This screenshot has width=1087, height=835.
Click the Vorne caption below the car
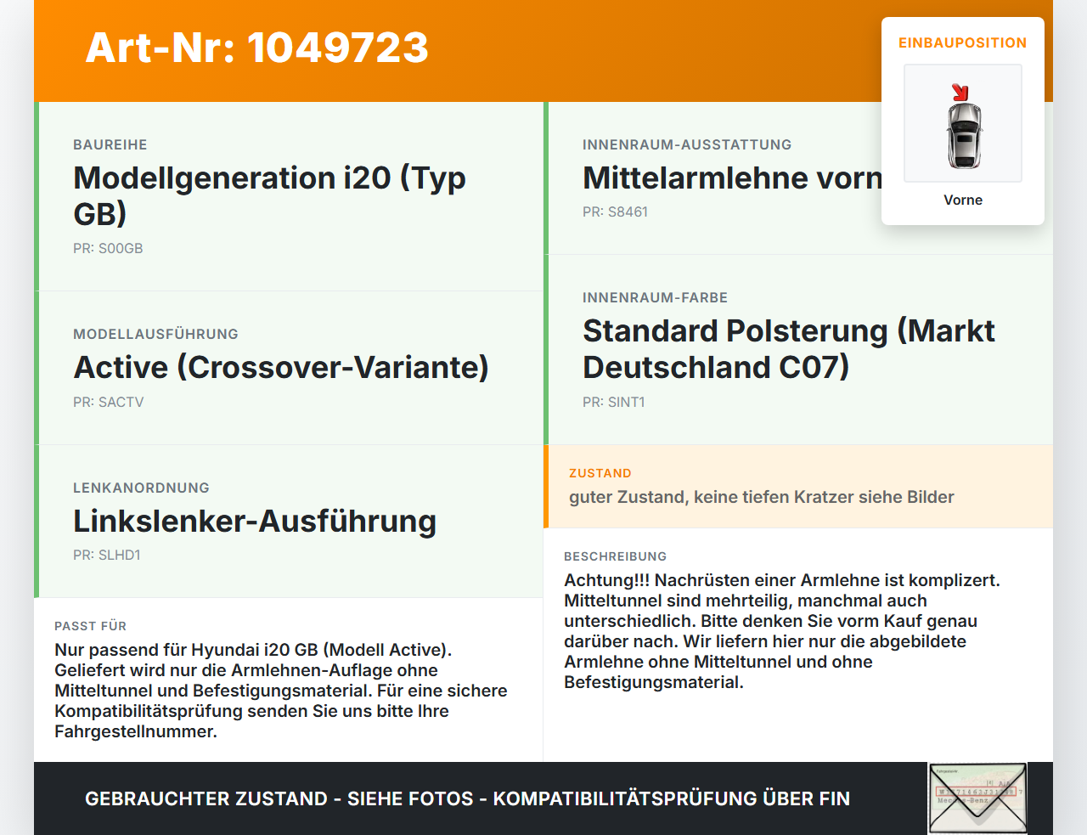click(963, 200)
